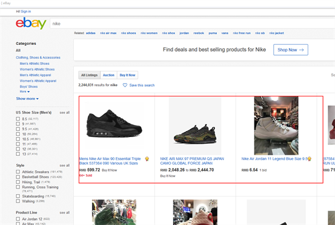Open NIKE AIR MAX 97 PREMIUM QS listing title

click(x=192, y=161)
